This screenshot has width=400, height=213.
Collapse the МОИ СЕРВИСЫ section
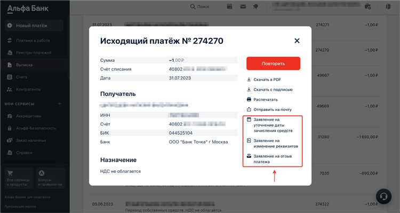click(59, 104)
